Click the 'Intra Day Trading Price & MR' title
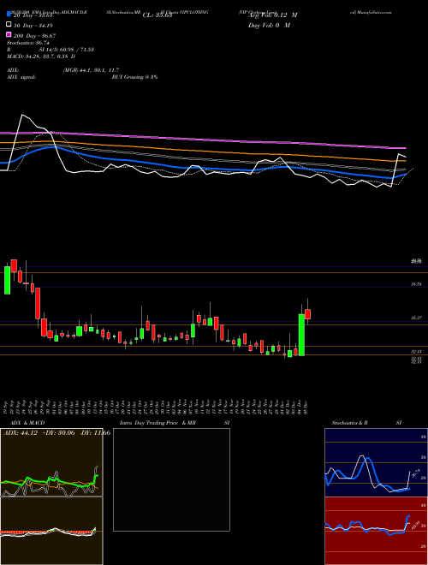 pyautogui.click(x=158, y=423)
